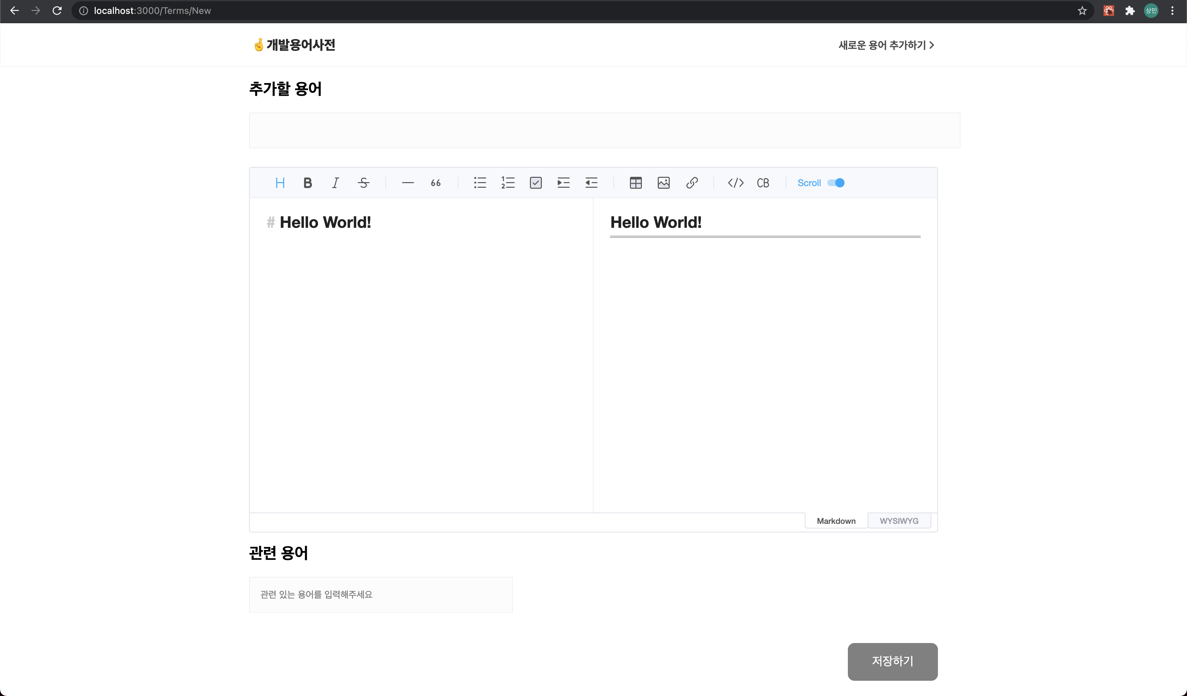This screenshot has height=696, width=1187.
Task: Insert an image via toolbar
Action: pyautogui.click(x=663, y=183)
